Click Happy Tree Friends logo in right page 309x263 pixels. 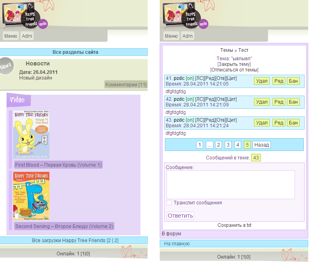click(185, 15)
